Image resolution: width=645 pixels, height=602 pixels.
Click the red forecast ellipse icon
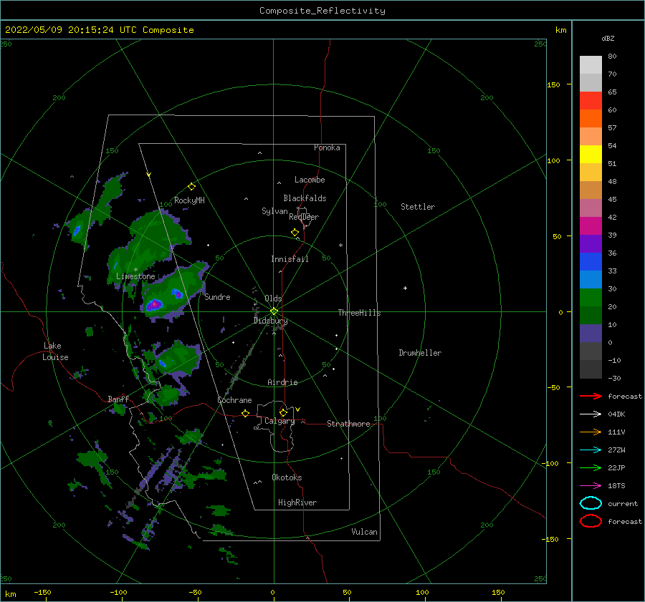[591, 521]
